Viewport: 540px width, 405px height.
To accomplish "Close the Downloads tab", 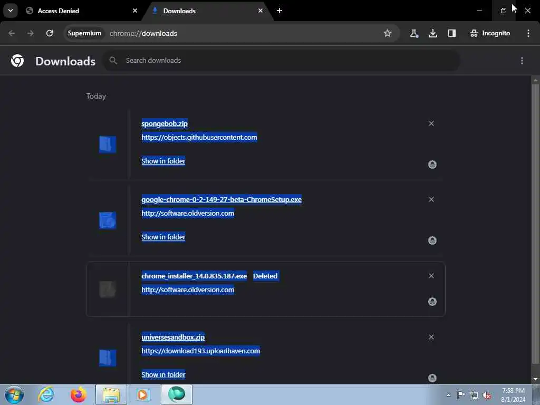I will pos(261,11).
